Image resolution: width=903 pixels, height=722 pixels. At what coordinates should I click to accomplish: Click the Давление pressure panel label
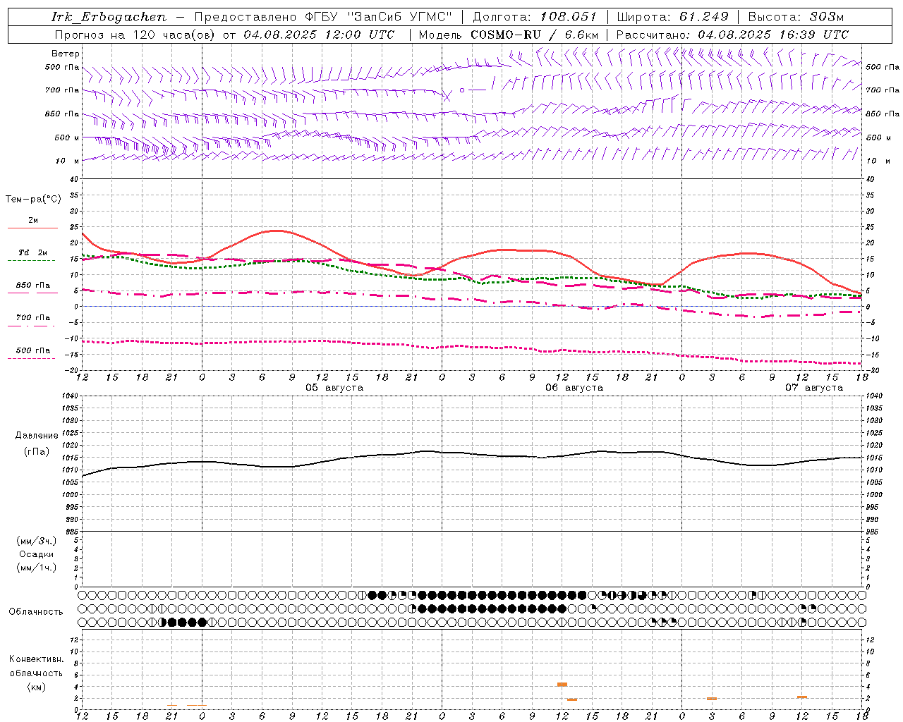(37, 436)
